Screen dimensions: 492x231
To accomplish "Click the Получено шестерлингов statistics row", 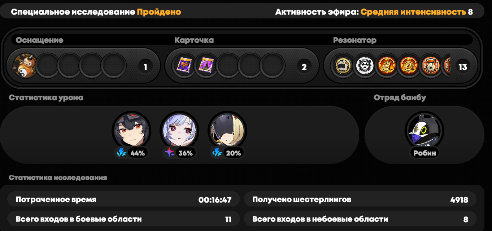I will click(360, 199).
